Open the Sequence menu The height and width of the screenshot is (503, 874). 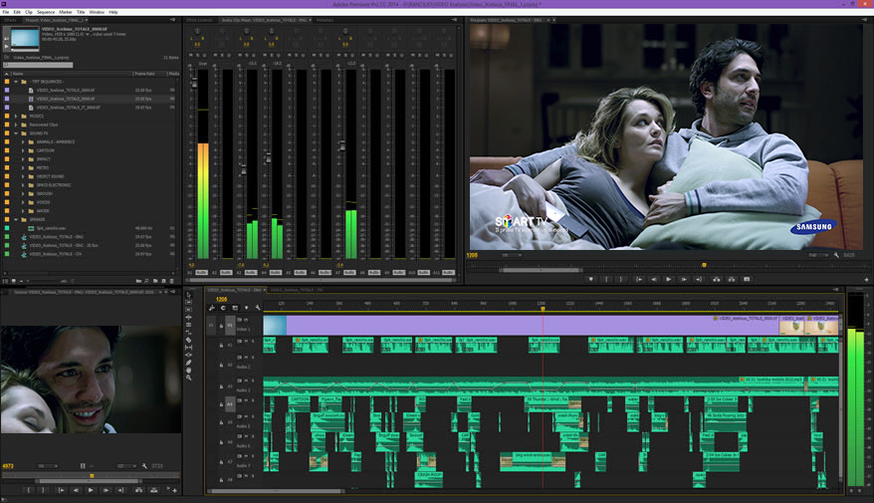click(x=46, y=12)
